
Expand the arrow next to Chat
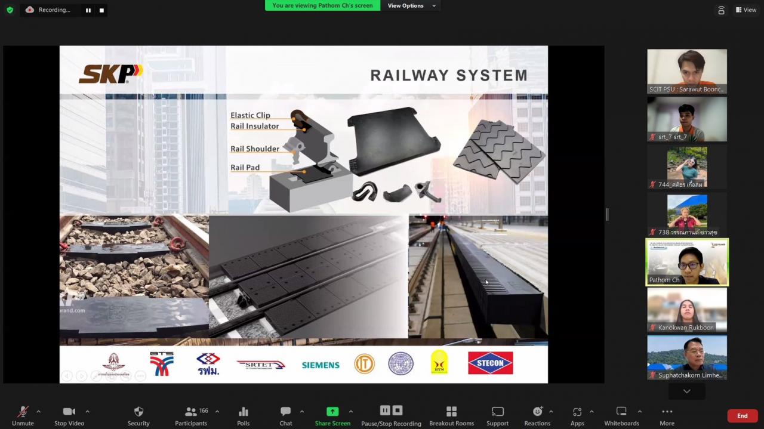pyautogui.click(x=301, y=412)
